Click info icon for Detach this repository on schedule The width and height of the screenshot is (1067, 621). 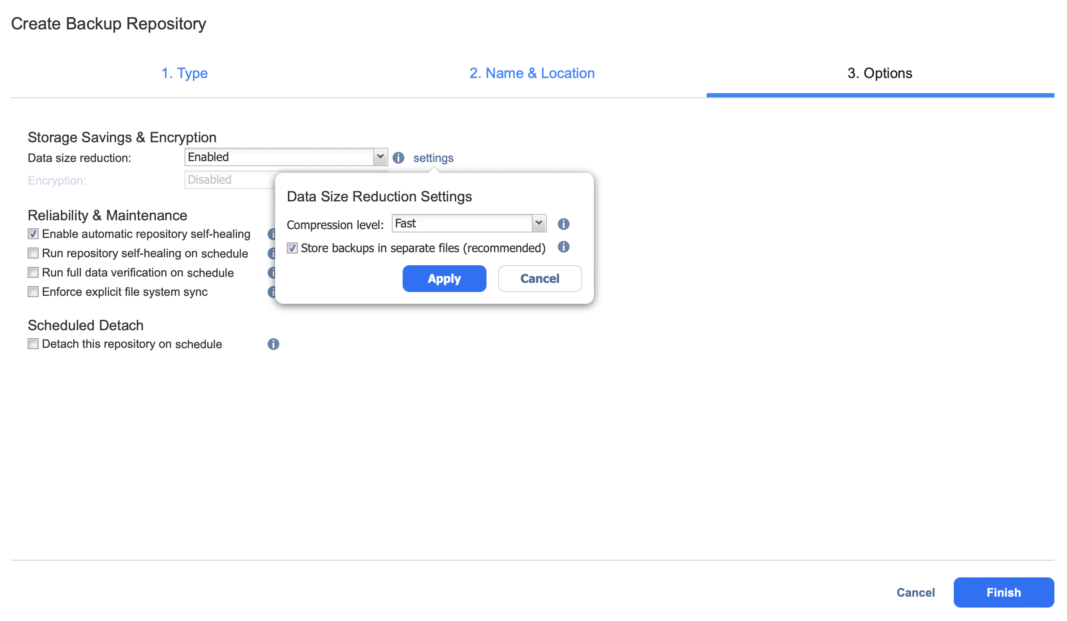click(x=273, y=344)
